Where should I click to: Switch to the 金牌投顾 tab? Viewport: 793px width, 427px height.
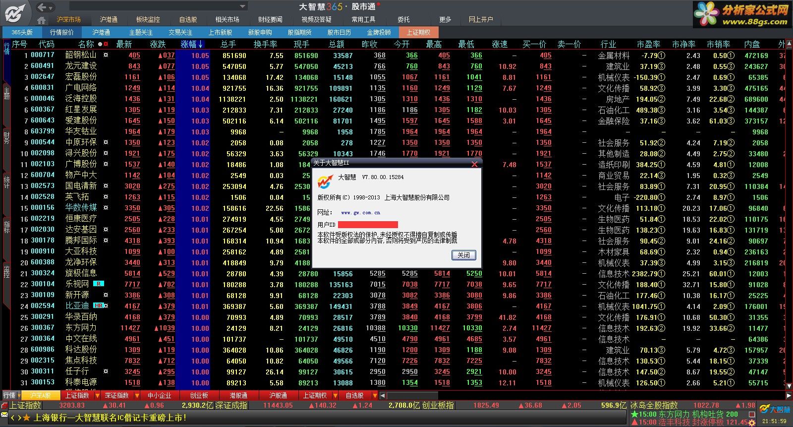point(379,32)
